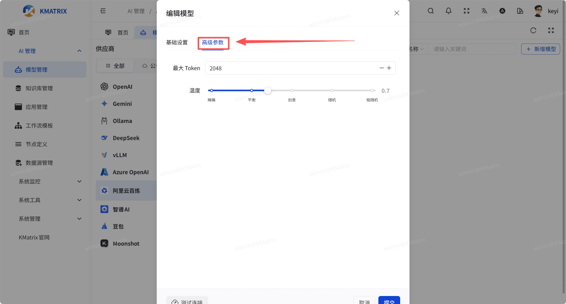
Task: Click the refresh icon on tab bar
Action: point(533,31)
